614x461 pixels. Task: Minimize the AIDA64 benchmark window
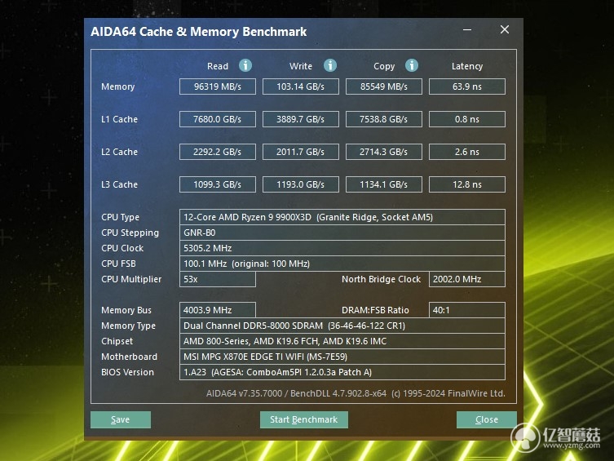(x=466, y=29)
